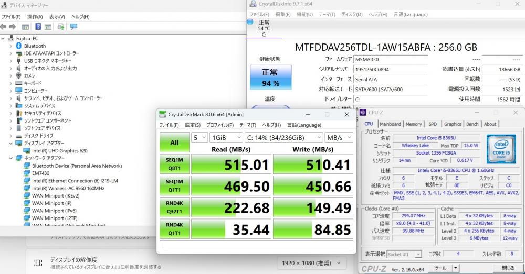
Task: Run the RND4K Q32T1 test
Action: coord(174,207)
